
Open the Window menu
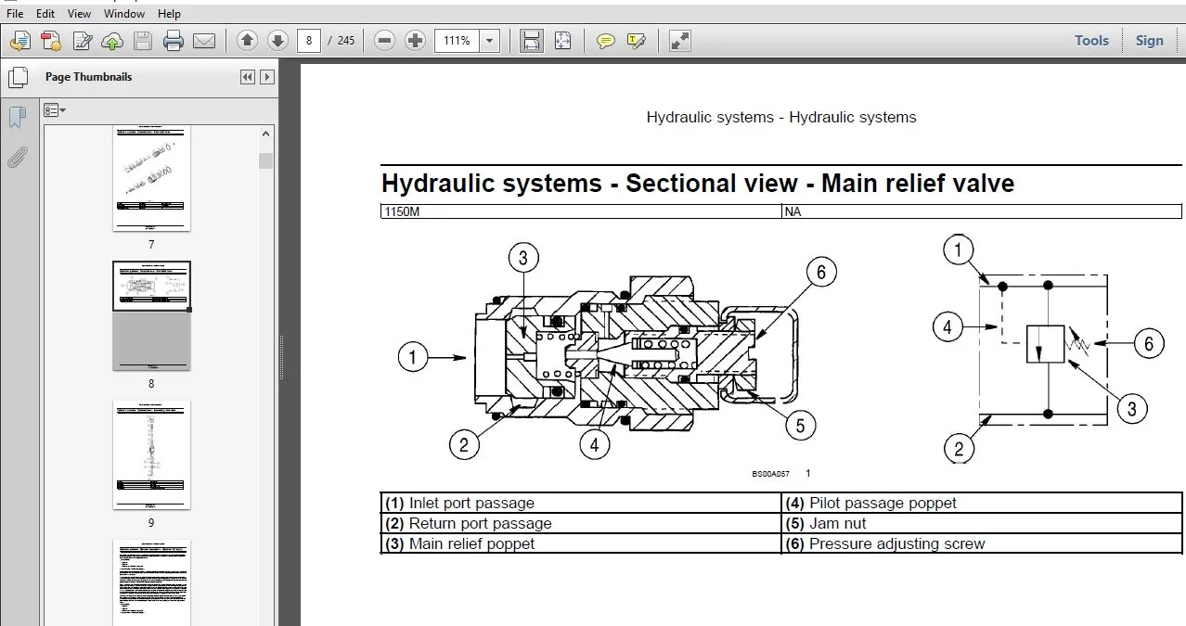124,14
